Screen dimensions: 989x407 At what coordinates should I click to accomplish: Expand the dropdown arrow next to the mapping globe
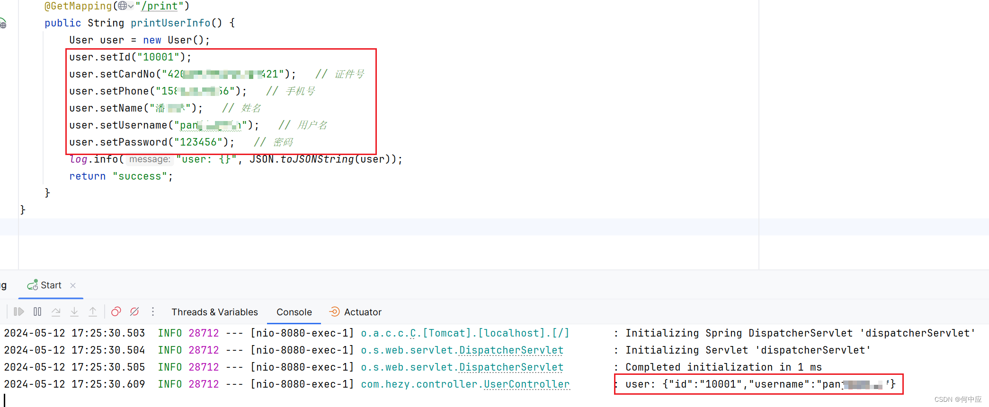(x=131, y=7)
